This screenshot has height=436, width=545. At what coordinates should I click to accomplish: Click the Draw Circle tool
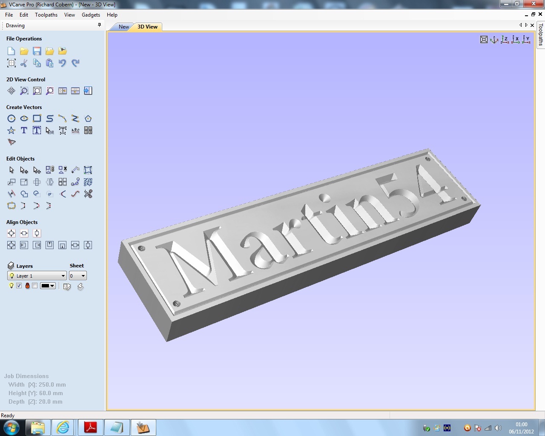pos(11,119)
